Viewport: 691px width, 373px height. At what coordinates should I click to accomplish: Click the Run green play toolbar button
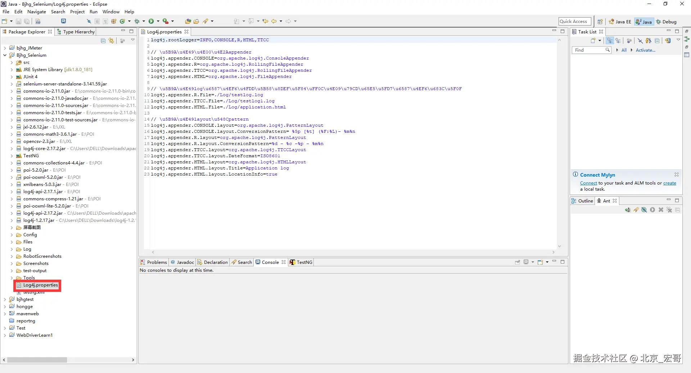(x=151, y=21)
